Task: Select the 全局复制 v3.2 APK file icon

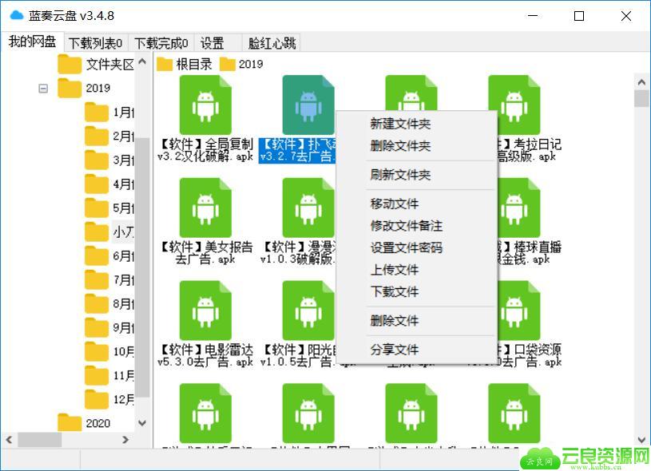Action: [205, 105]
